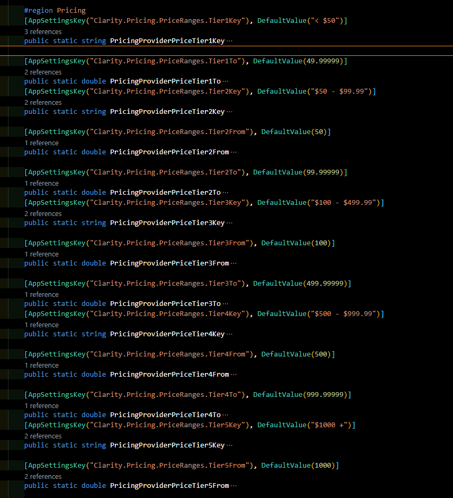The height and width of the screenshot is (498, 453).
Task: Expand collapsed PricingProviderPriceTier3To property body
Action: click(225, 304)
